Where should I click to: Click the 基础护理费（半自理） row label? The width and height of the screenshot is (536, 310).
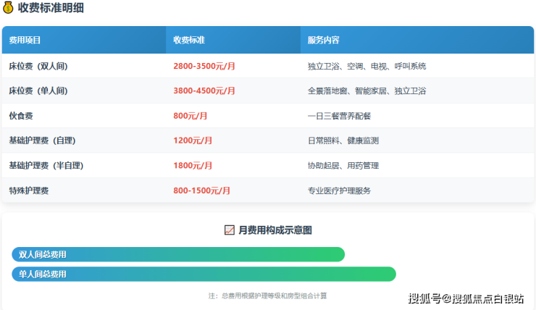tap(46, 165)
